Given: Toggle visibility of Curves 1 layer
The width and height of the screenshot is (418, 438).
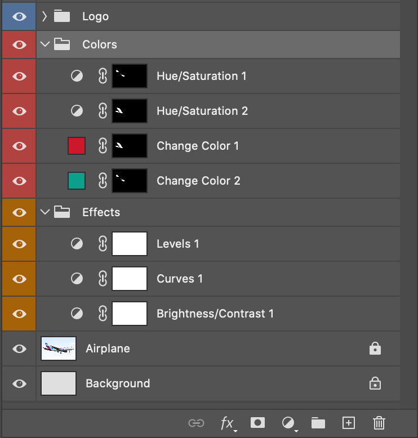Looking at the screenshot, I should point(19,279).
